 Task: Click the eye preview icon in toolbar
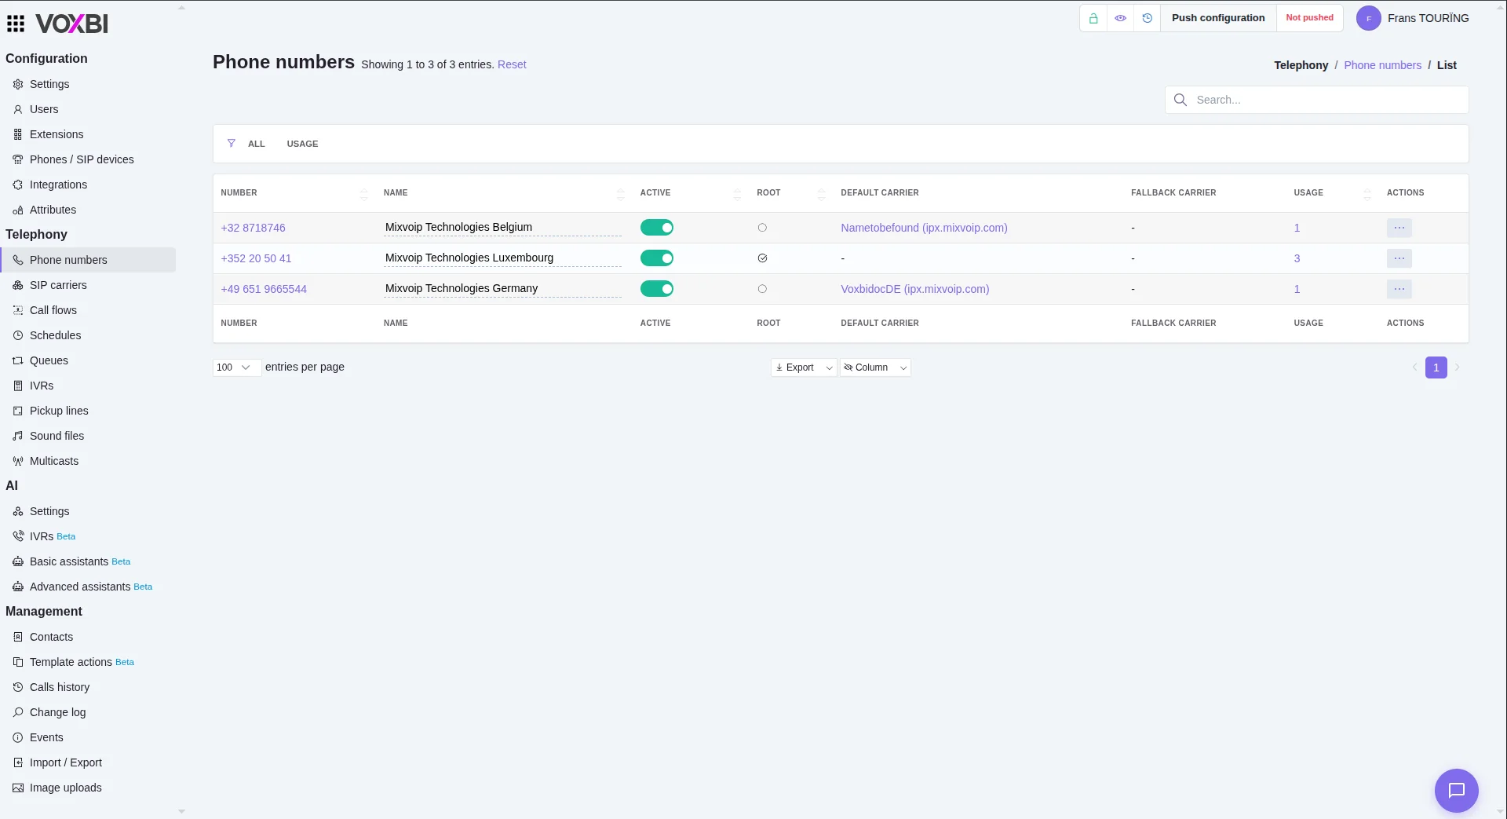click(1121, 18)
